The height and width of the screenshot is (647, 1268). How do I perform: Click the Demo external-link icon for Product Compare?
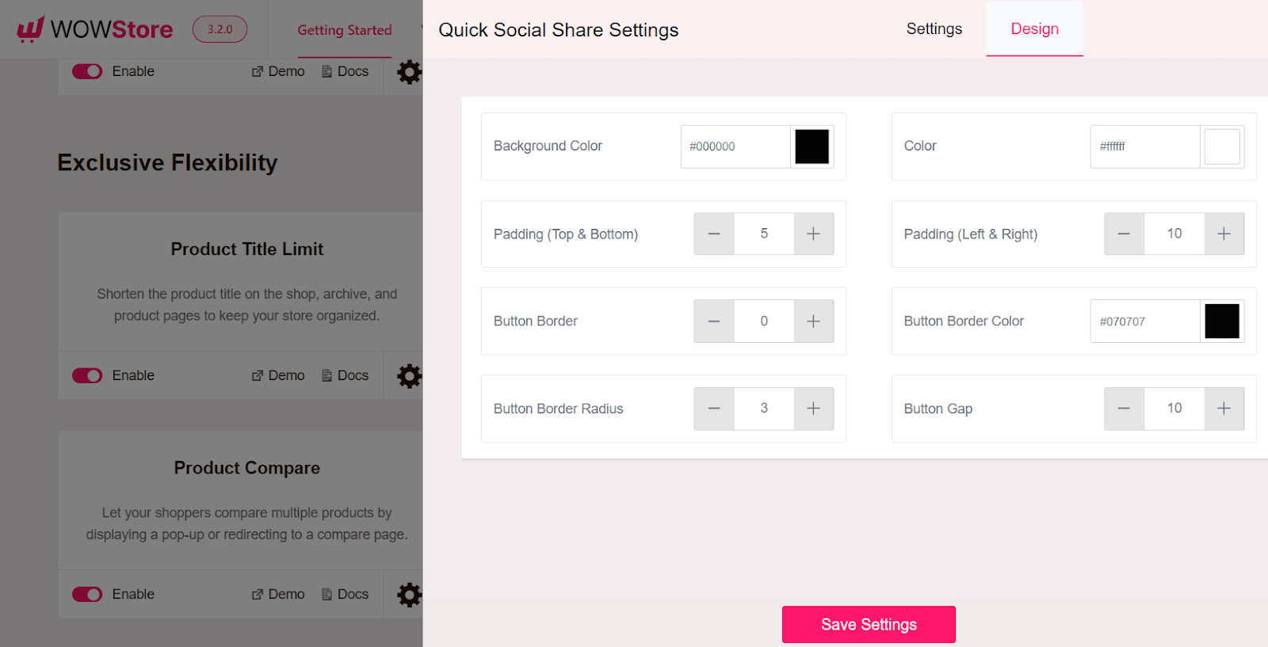tap(257, 593)
